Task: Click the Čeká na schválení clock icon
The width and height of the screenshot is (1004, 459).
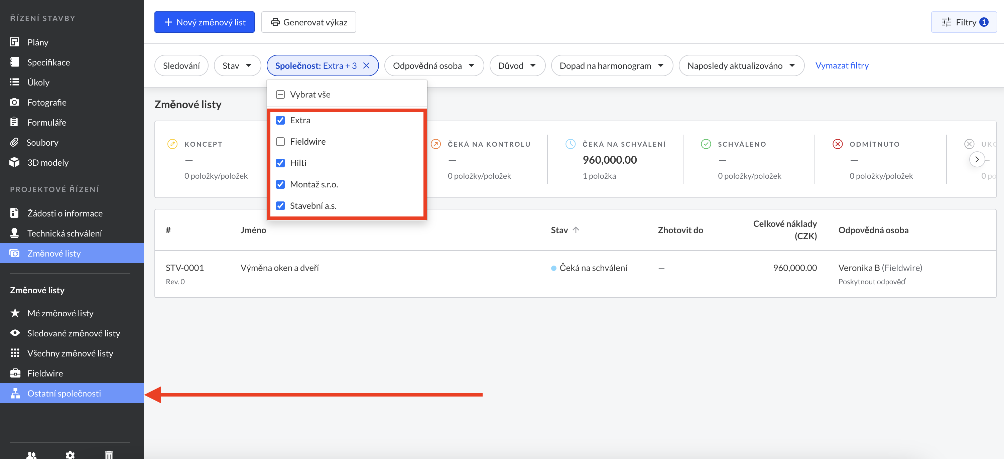Action: (570, 144)
